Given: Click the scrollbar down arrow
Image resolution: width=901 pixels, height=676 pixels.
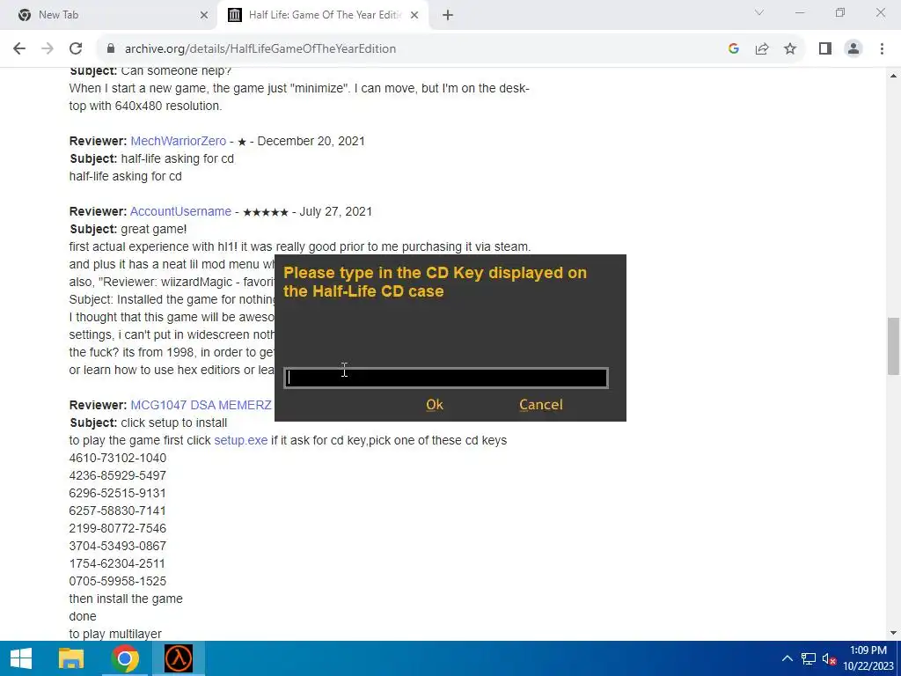Looking at the screenshot, I should (893, 633).
